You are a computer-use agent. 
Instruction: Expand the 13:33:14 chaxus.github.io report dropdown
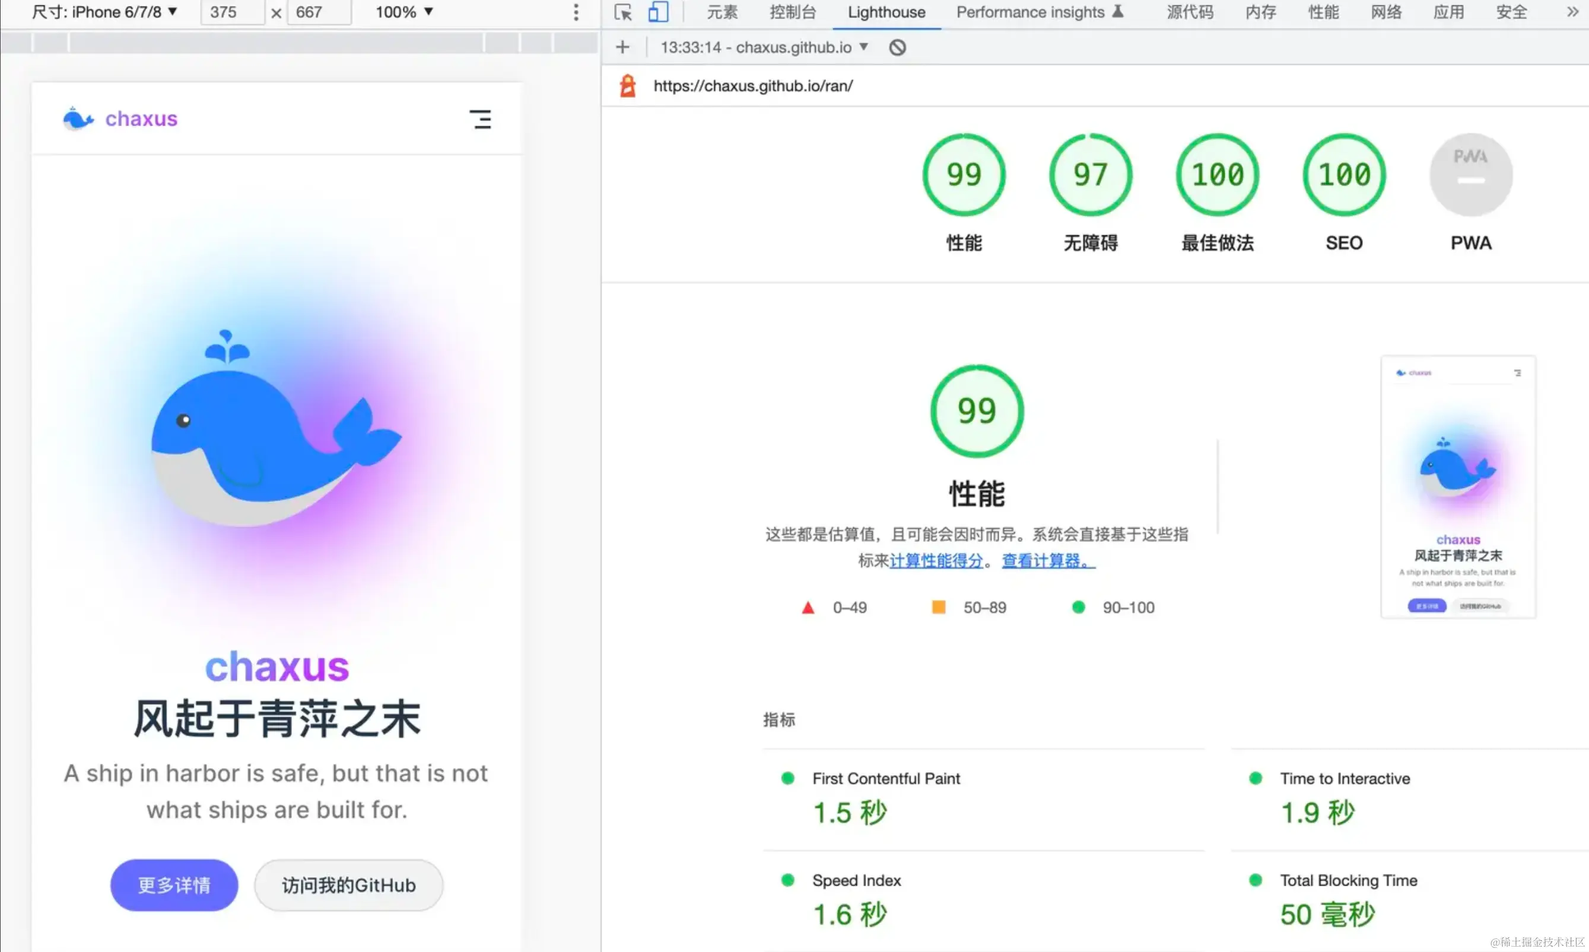(x=764, y=47)
